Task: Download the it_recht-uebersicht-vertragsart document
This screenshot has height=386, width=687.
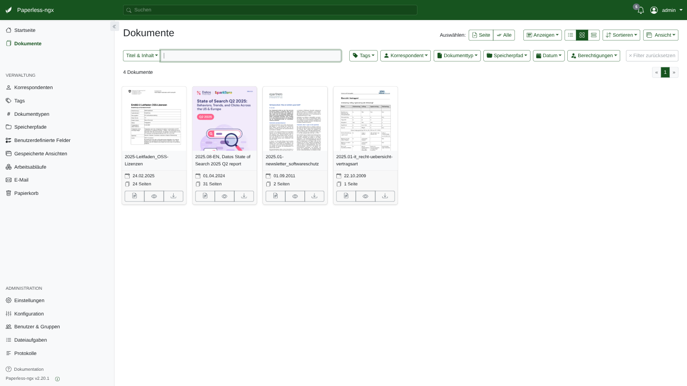Action: (385, 196)
